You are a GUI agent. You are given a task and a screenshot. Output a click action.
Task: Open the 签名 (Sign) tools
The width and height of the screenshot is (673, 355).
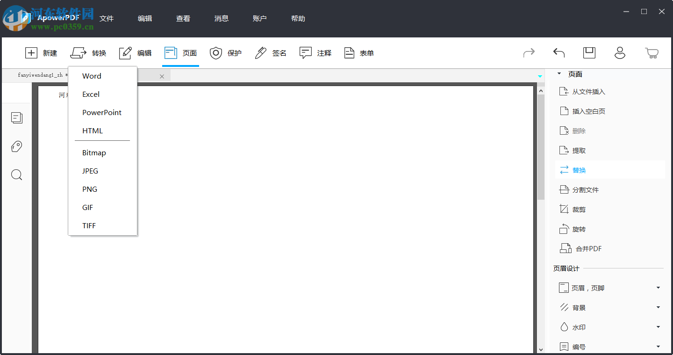tap(270, 53)
